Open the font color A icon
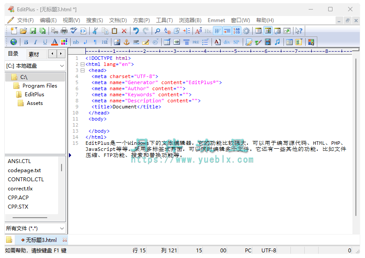Screen dimensions: 365x258 pyautogui.click(x=55, y=42)
